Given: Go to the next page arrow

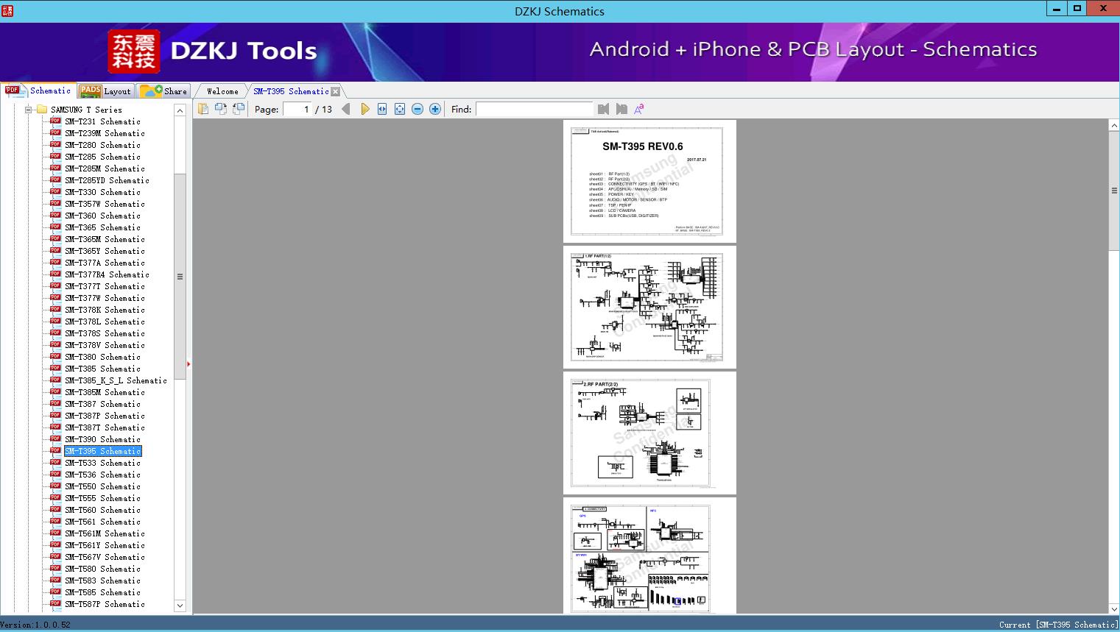Looking at the screenshot, I should pyautogui.click(x=364, y=109).
